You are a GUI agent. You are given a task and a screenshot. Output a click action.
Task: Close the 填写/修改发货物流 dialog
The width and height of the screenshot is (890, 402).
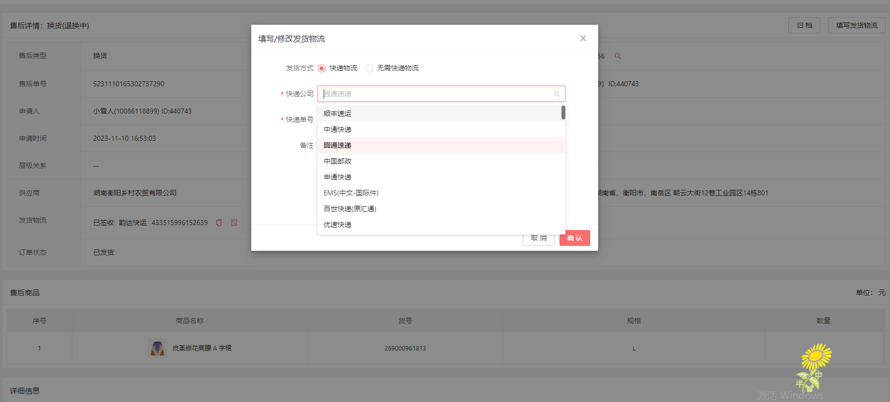[x=583, y=39]
